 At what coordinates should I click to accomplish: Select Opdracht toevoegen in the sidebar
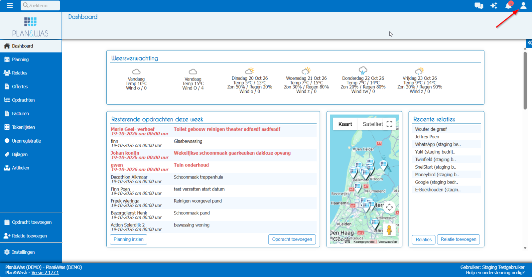pos(31,222)
